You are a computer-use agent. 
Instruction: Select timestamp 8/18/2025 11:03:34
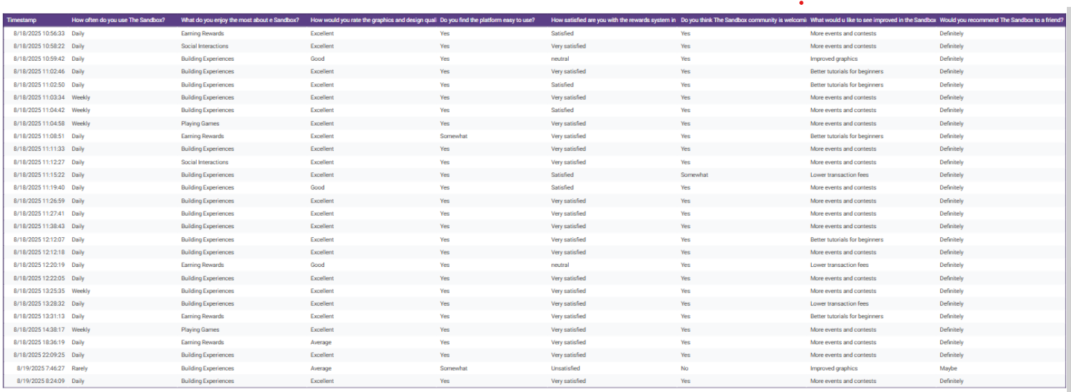click(x=39, y=97)
